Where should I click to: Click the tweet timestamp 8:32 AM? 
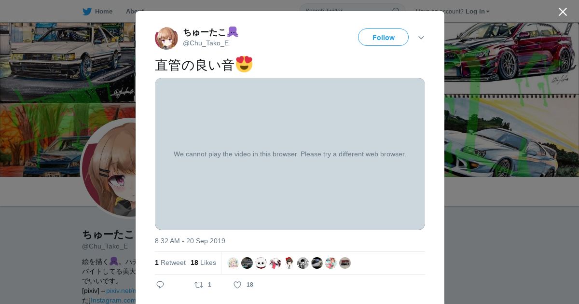pos(190,241)
